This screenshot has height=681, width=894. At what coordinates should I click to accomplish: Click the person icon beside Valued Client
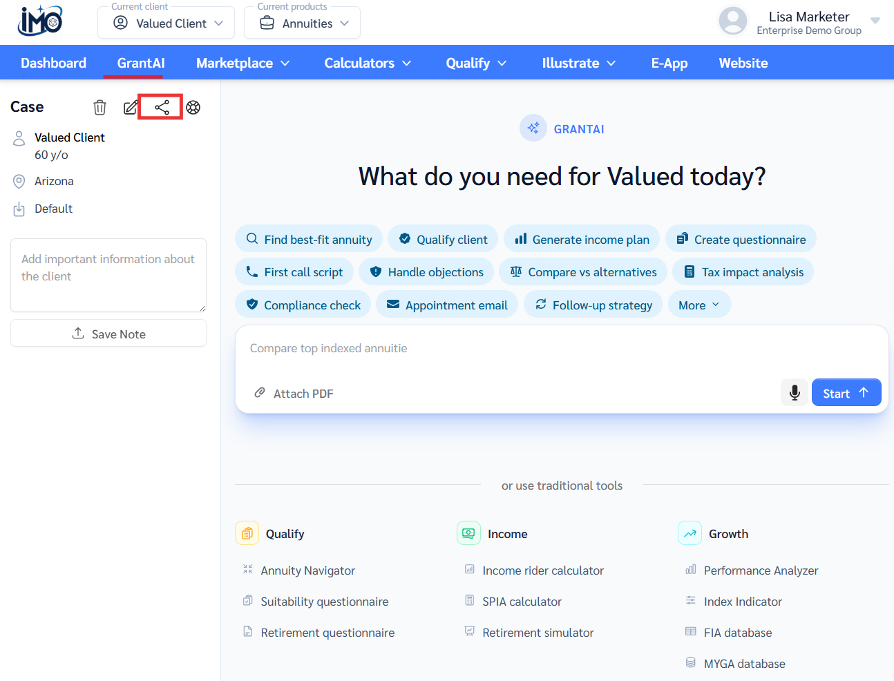point(19,139)
